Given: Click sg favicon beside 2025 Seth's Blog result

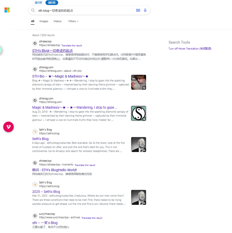Looking at the screenshot, I should (35, 184).
